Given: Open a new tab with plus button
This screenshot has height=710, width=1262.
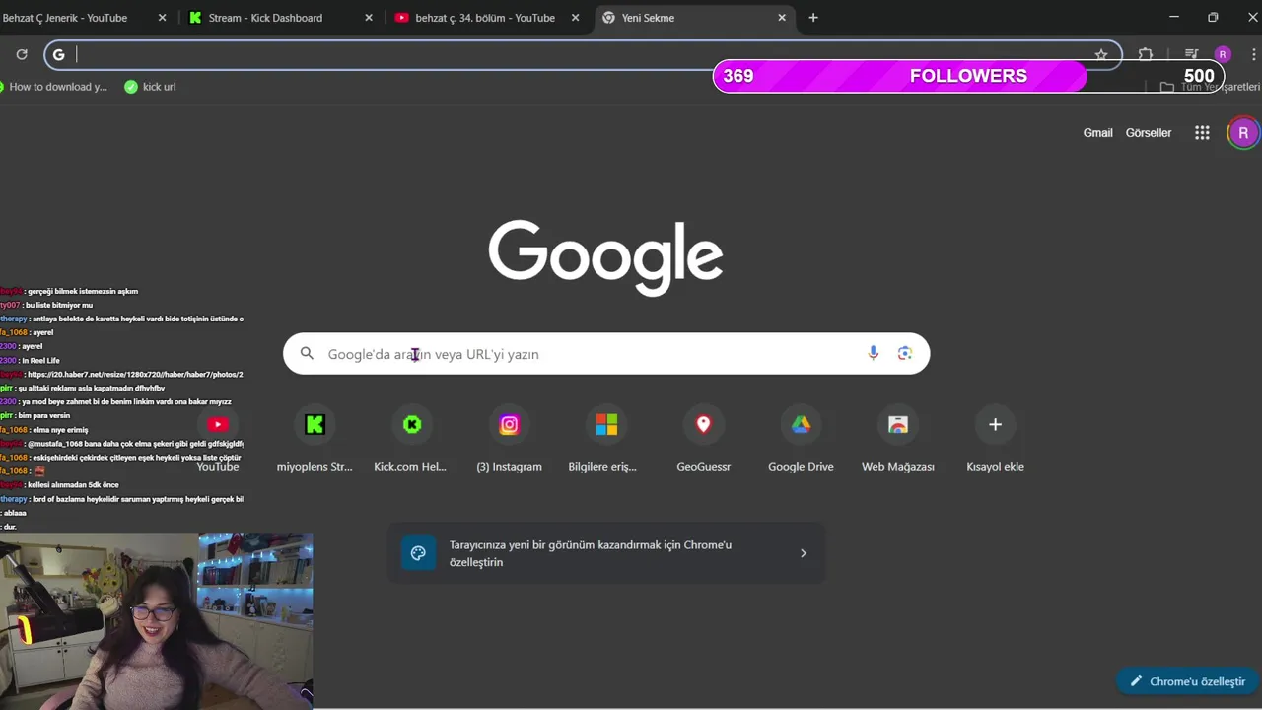Looking at the screenshot, I should pos(813,18).
